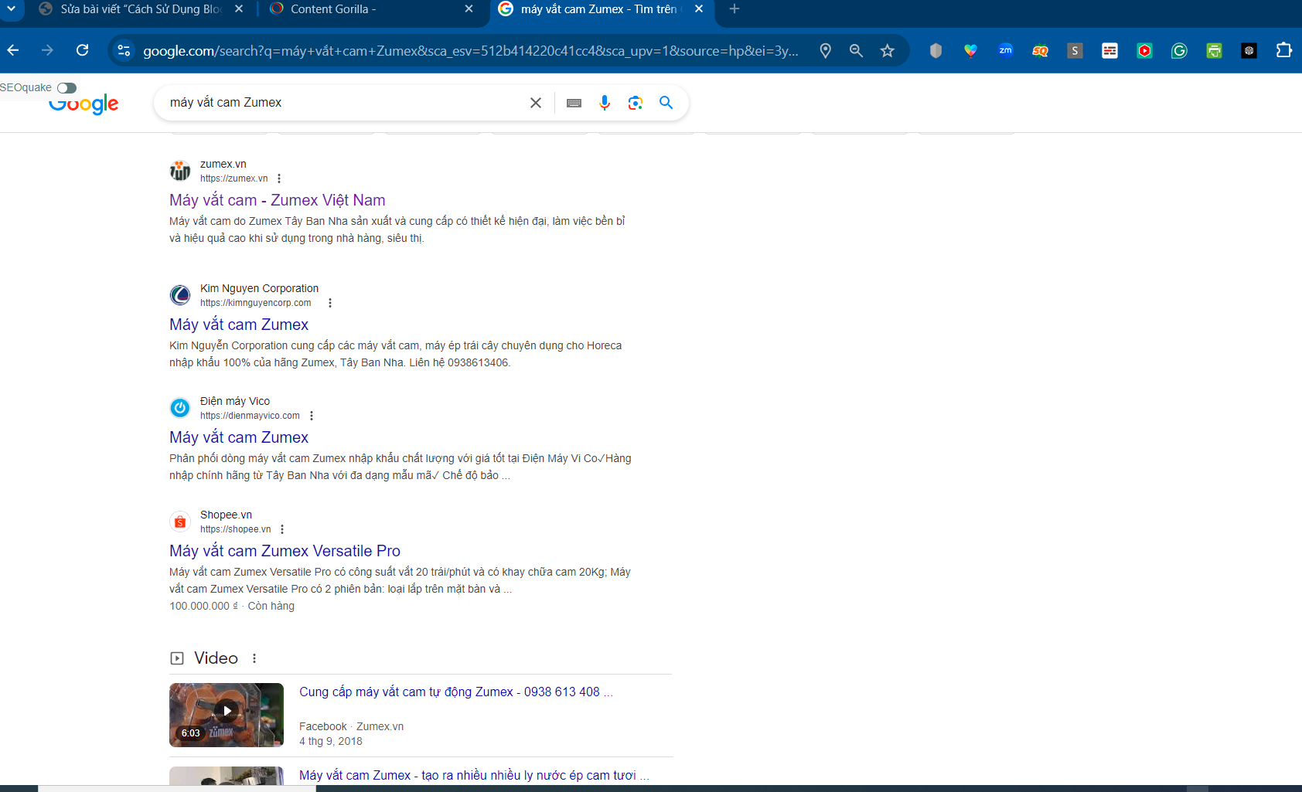Focus the browser address bar URL

coord(470,51)
